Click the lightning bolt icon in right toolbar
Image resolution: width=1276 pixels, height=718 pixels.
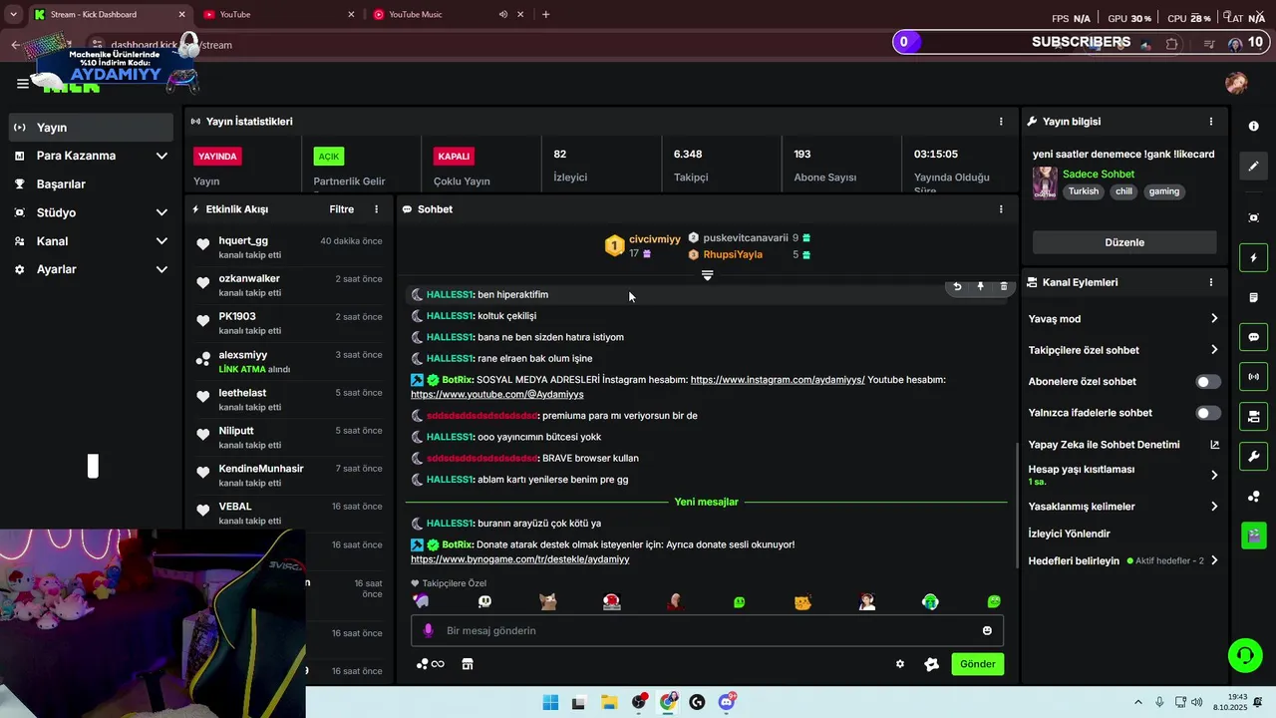point(1253,258)
